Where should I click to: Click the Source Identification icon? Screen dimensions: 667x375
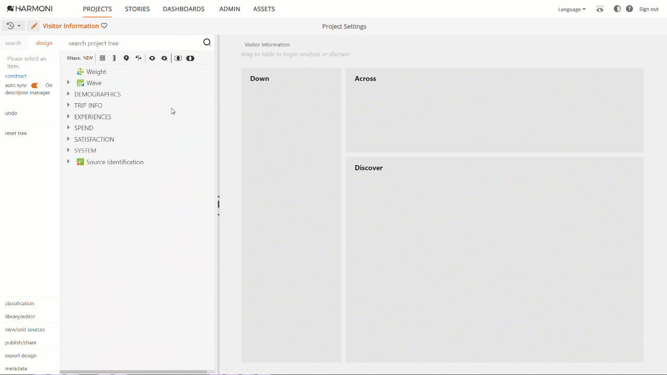pyautogui.click(x=80, y=162)
